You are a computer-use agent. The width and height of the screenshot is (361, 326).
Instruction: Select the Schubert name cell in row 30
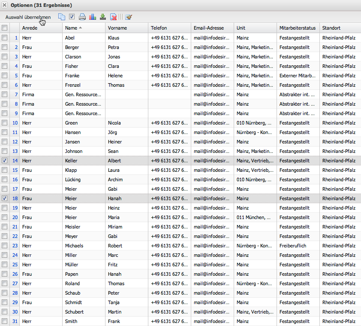coord(74,312)
